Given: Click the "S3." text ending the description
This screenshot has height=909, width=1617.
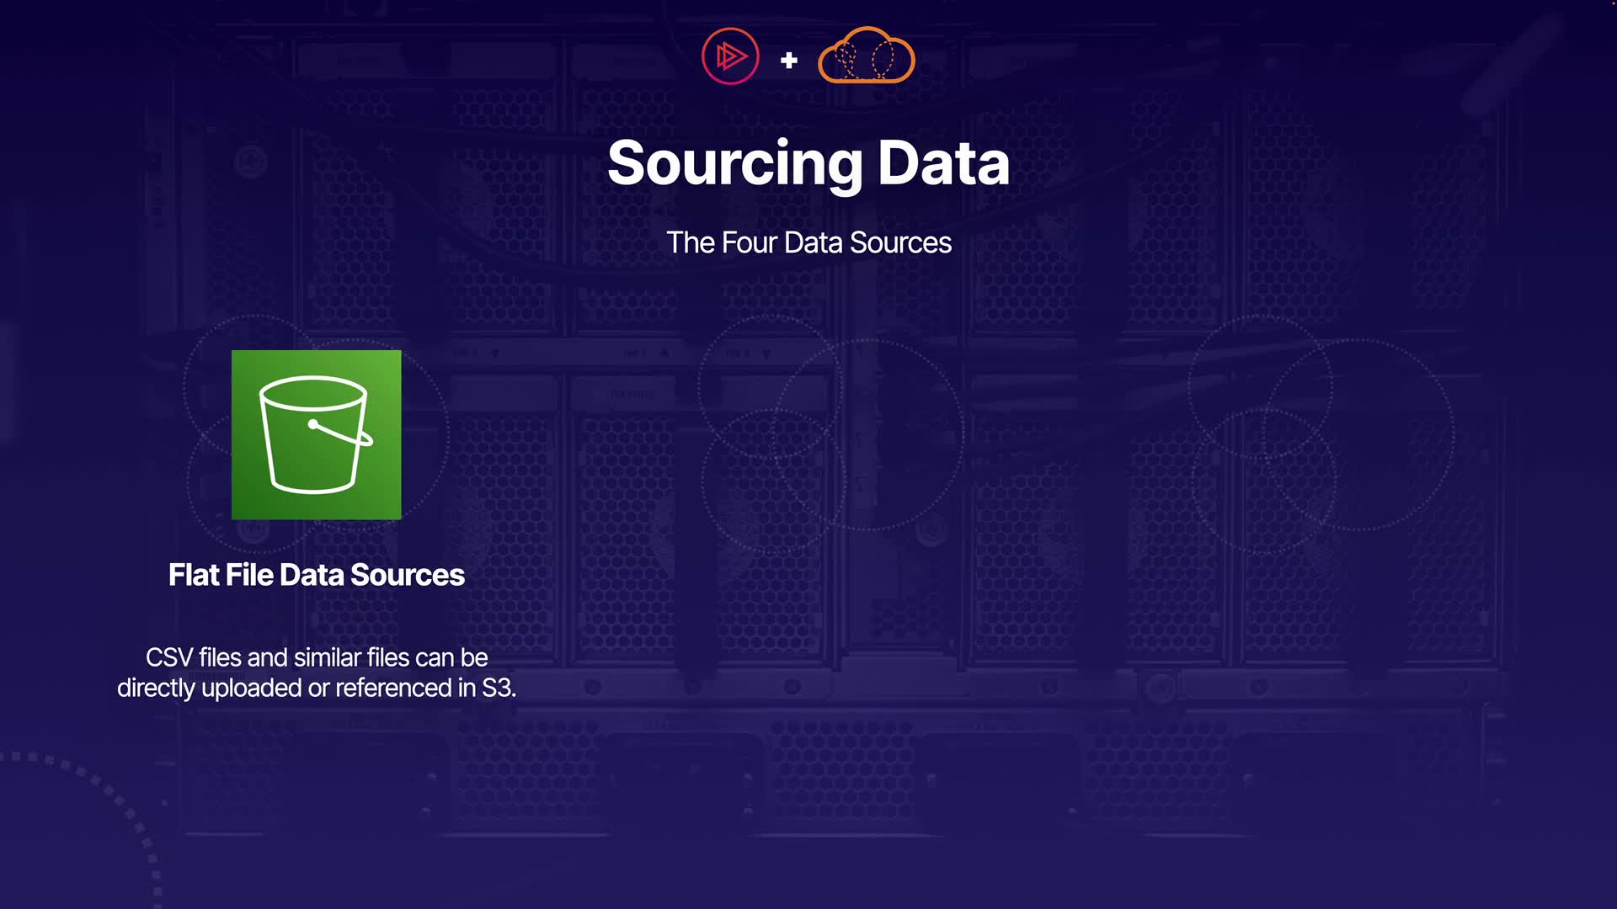Looking at the screenshot, I should click(498, 688).
